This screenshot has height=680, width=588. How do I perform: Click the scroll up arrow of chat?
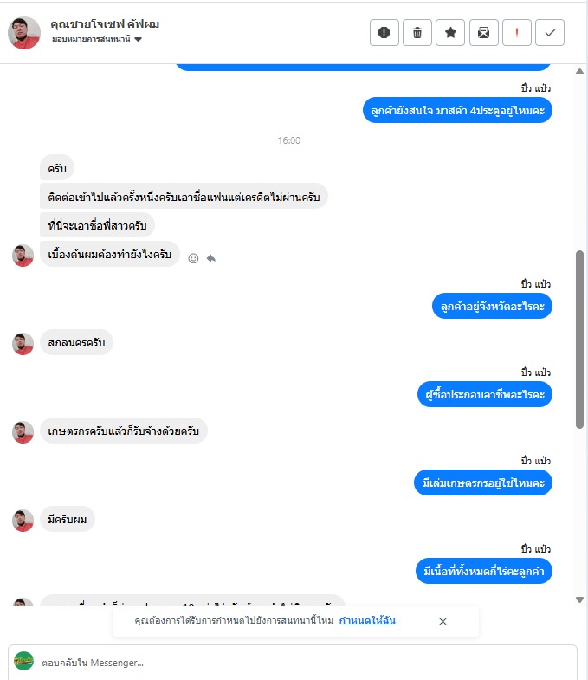[579, 72]
